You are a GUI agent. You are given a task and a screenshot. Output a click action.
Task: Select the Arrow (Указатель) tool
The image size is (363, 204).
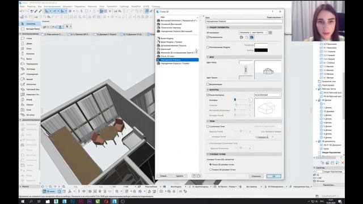[x=30, y=24]
